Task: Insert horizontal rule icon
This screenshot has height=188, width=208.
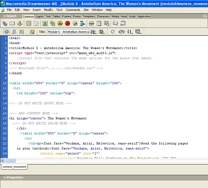Action: [91, 23]
